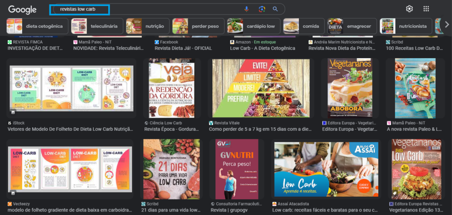The image size is (452, 215).
Task: Open 'modelo de folheto gradiente' link
Action: coord(70,210)
